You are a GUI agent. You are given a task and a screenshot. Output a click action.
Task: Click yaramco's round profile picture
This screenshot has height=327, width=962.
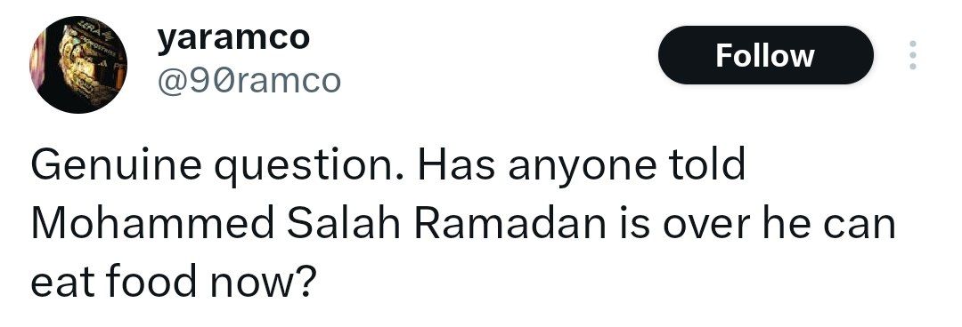[x=77, y=64]
